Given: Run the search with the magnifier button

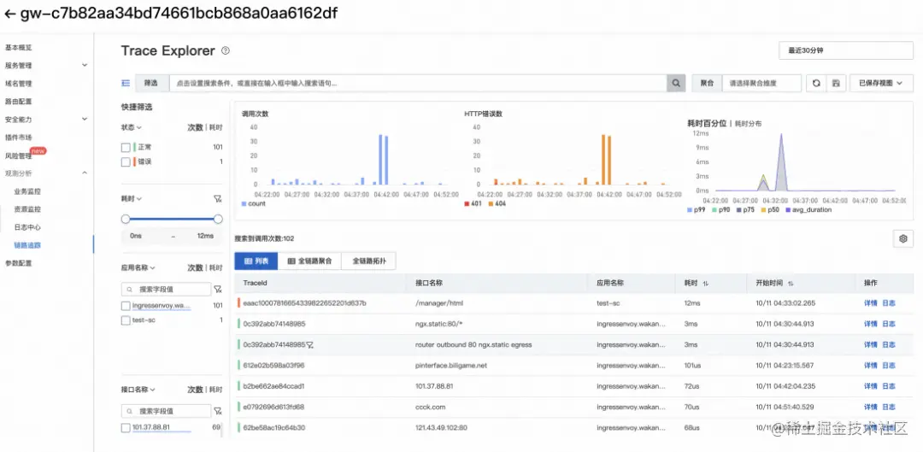Looking at the screenshot, I should pos(676,84).
